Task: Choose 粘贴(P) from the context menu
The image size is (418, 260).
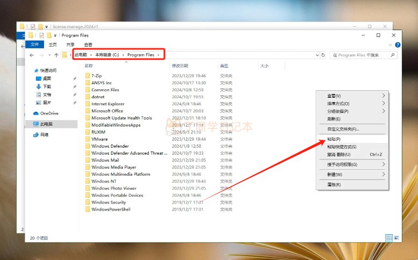Action: (334, 139)
